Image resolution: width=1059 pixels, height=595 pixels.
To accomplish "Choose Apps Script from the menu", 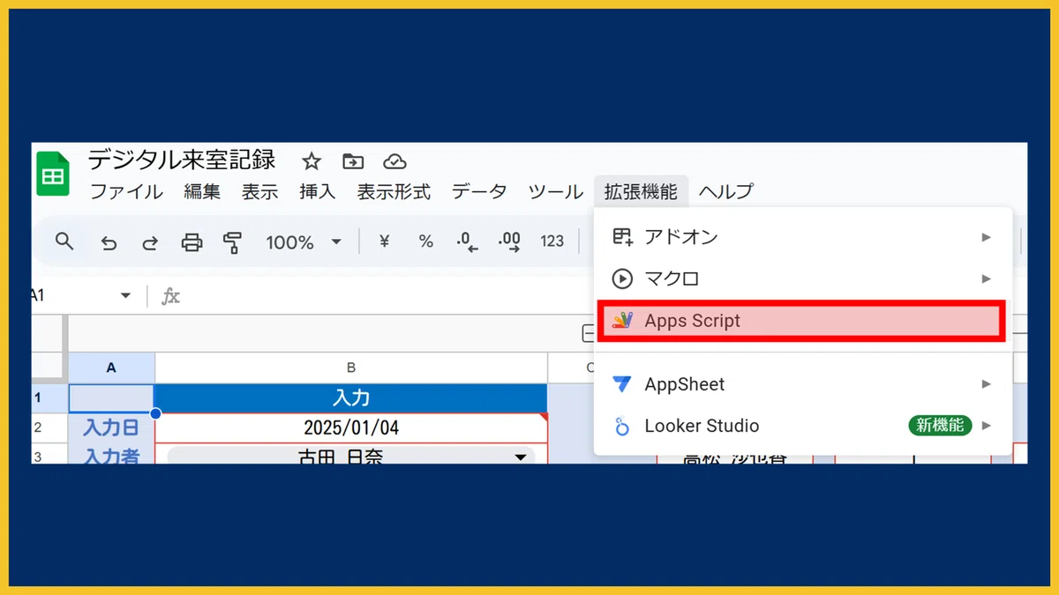I will (x=801, y=321).
